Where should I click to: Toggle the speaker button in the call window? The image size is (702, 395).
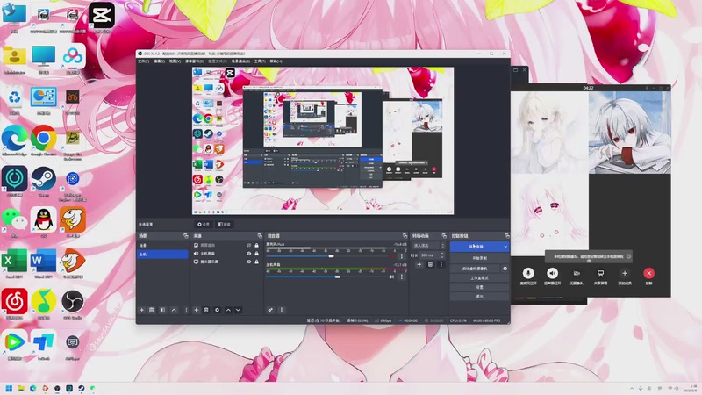[553, 273]
